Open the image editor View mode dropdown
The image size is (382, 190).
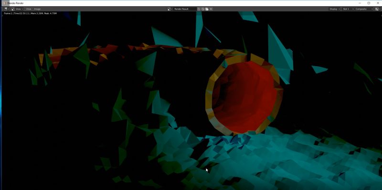tap(17, 9)
